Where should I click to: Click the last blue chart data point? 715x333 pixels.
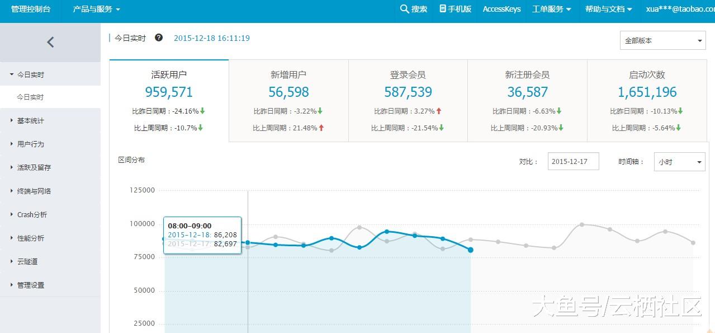471,250
